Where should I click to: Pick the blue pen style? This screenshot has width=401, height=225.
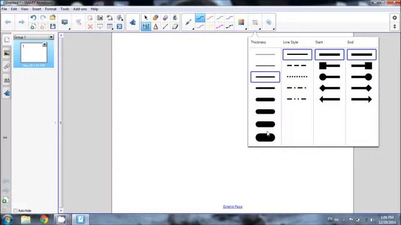[x=200, y=18]
